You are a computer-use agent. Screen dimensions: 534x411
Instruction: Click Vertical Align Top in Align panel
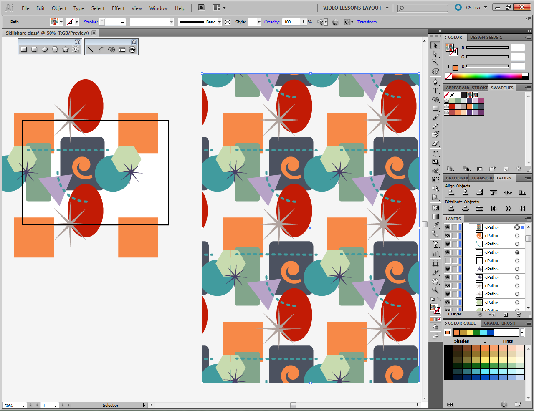494,192
